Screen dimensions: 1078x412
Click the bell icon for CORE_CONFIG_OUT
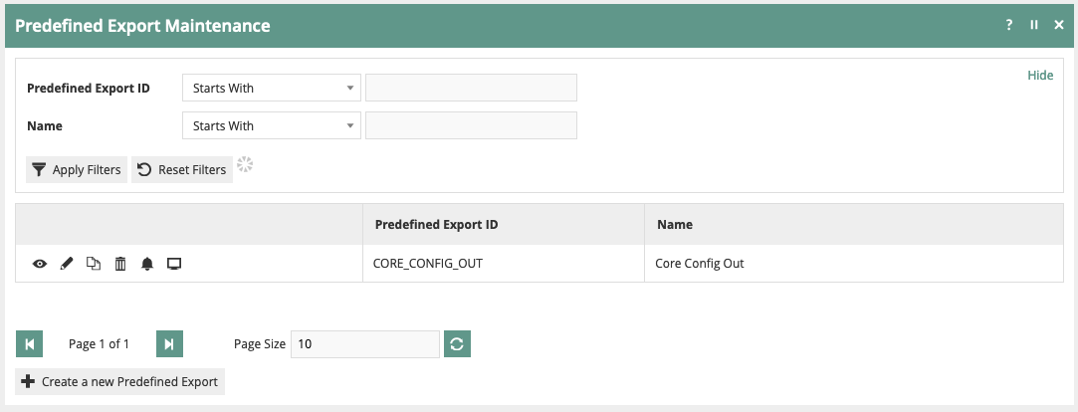(147, 264)
